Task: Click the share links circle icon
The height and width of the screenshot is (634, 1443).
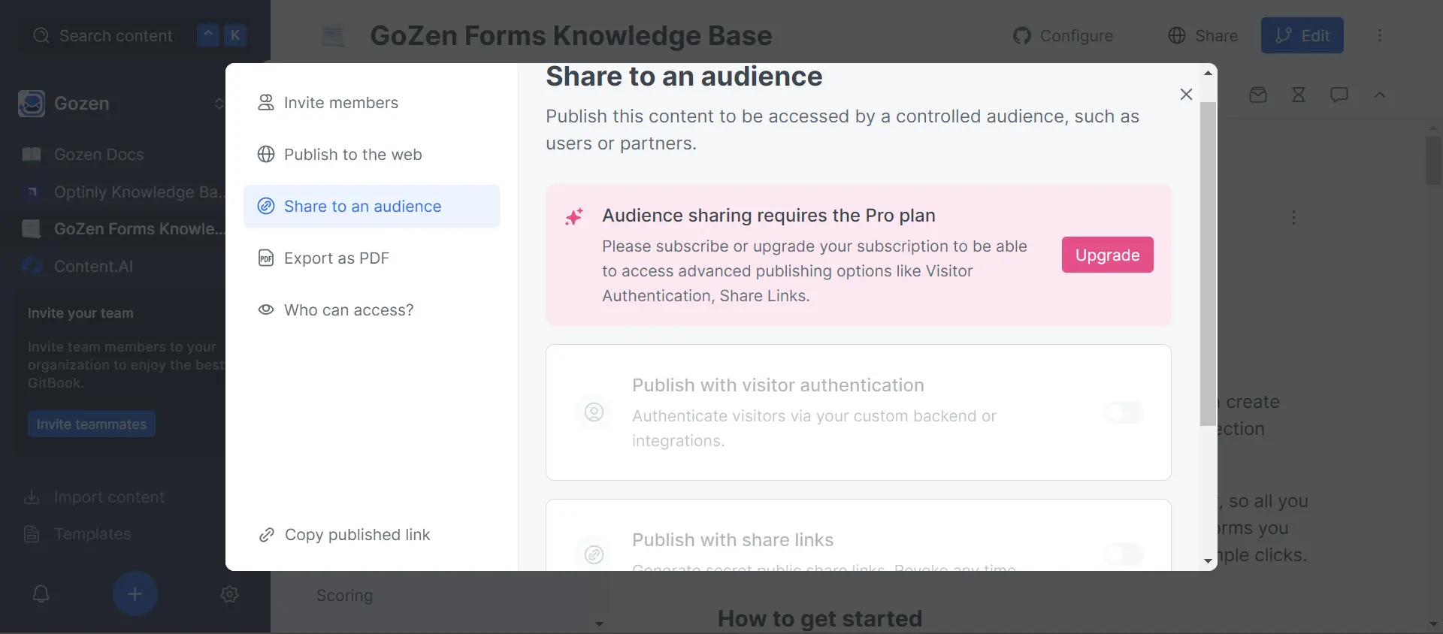Action: (594, 554)
